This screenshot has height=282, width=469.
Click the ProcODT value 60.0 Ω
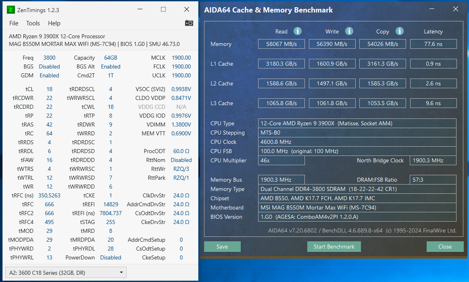(x=181, y=151)
